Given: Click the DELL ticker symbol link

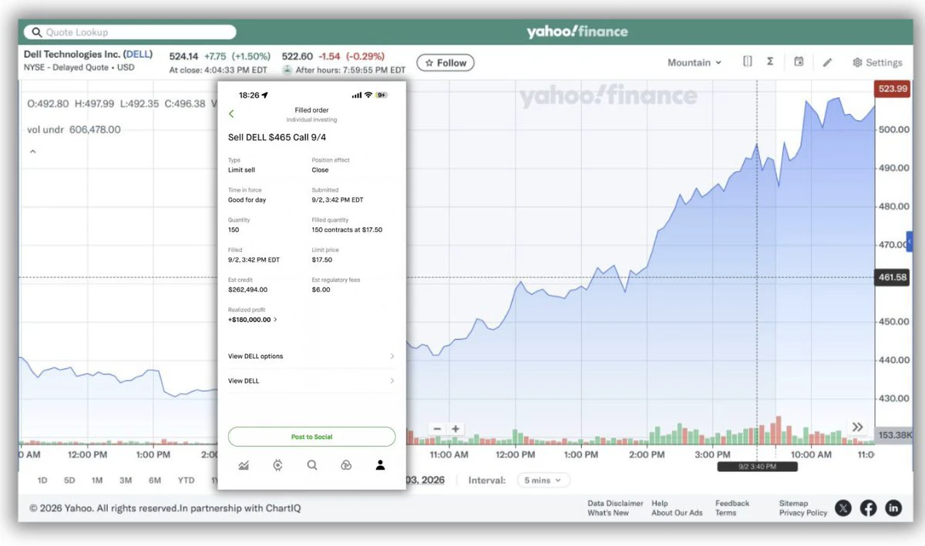Looking at the screenshot, I should pyautogui.click(x=138, y=55).
